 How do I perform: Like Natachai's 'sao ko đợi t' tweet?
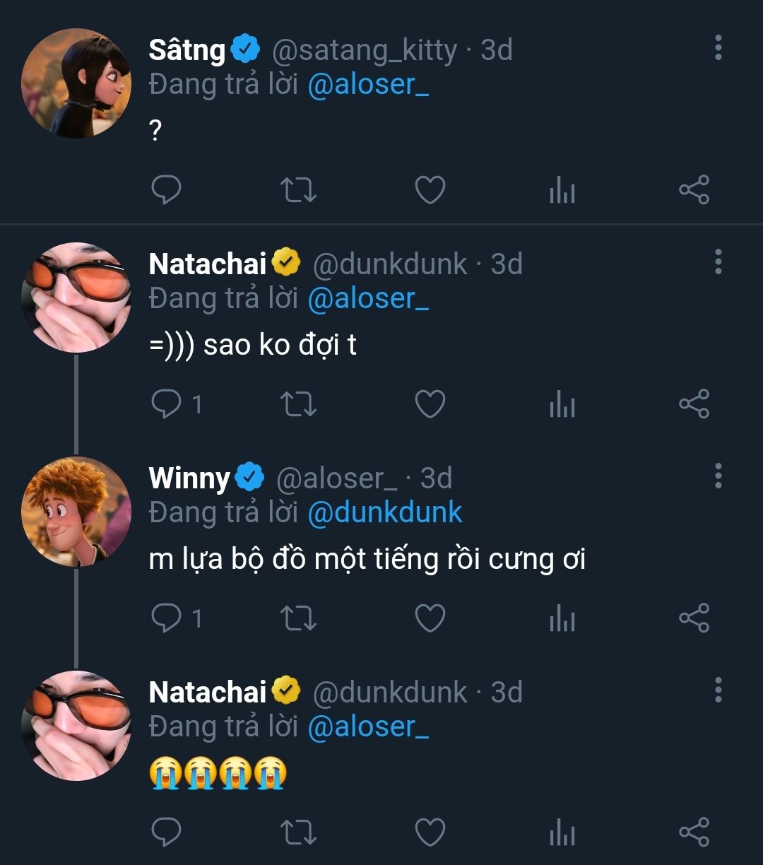430,404
